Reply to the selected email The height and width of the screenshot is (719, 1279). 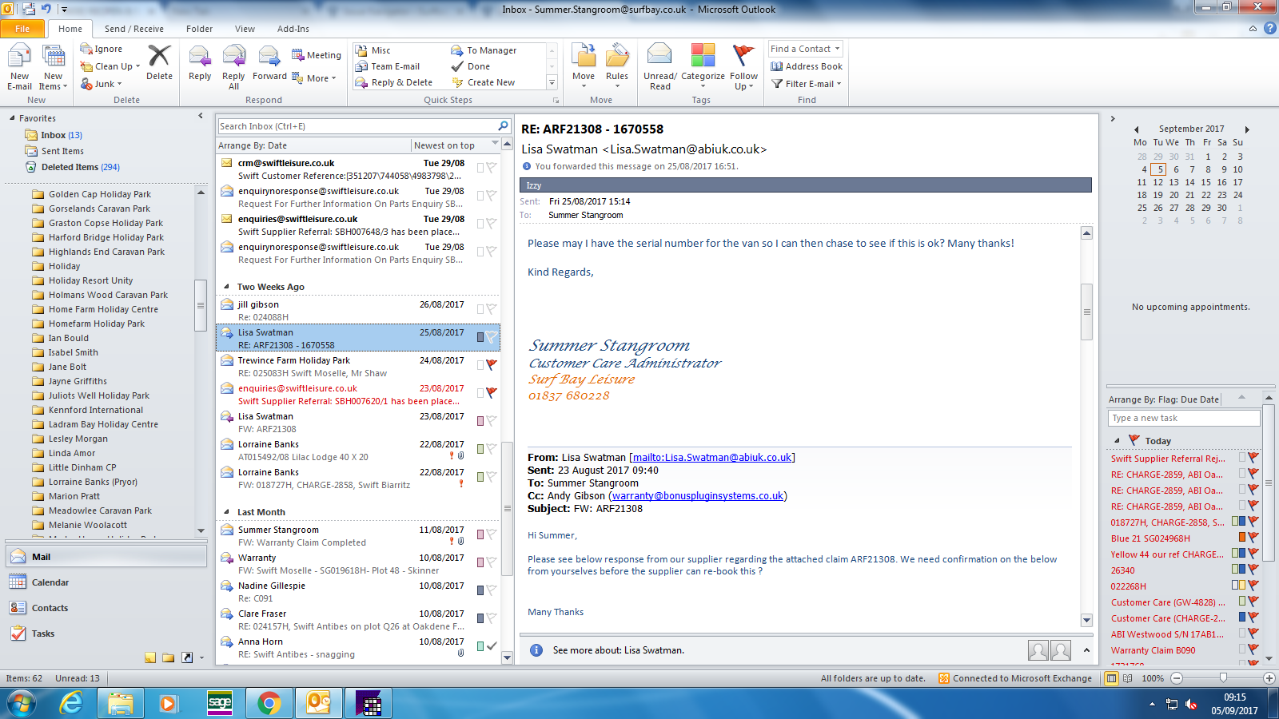(200, 62)
